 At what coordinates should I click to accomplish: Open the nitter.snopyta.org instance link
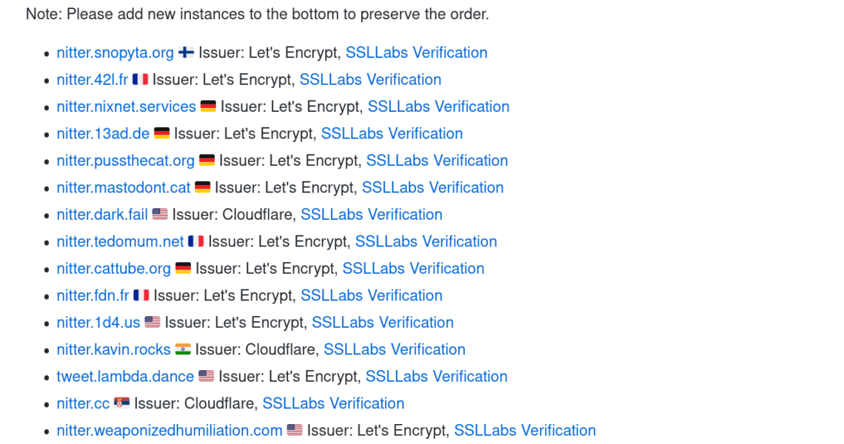point(115,53)
